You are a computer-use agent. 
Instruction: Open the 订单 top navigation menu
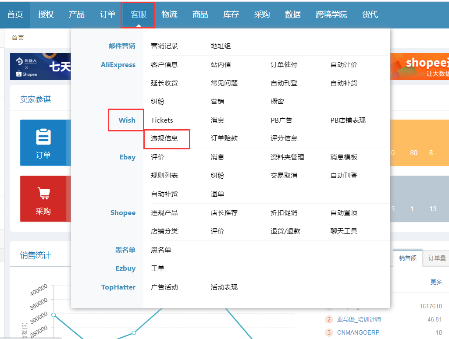coord(108,14)
